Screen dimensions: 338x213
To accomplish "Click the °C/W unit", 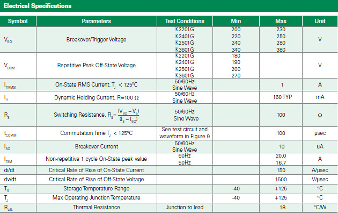I will (320, 208).
